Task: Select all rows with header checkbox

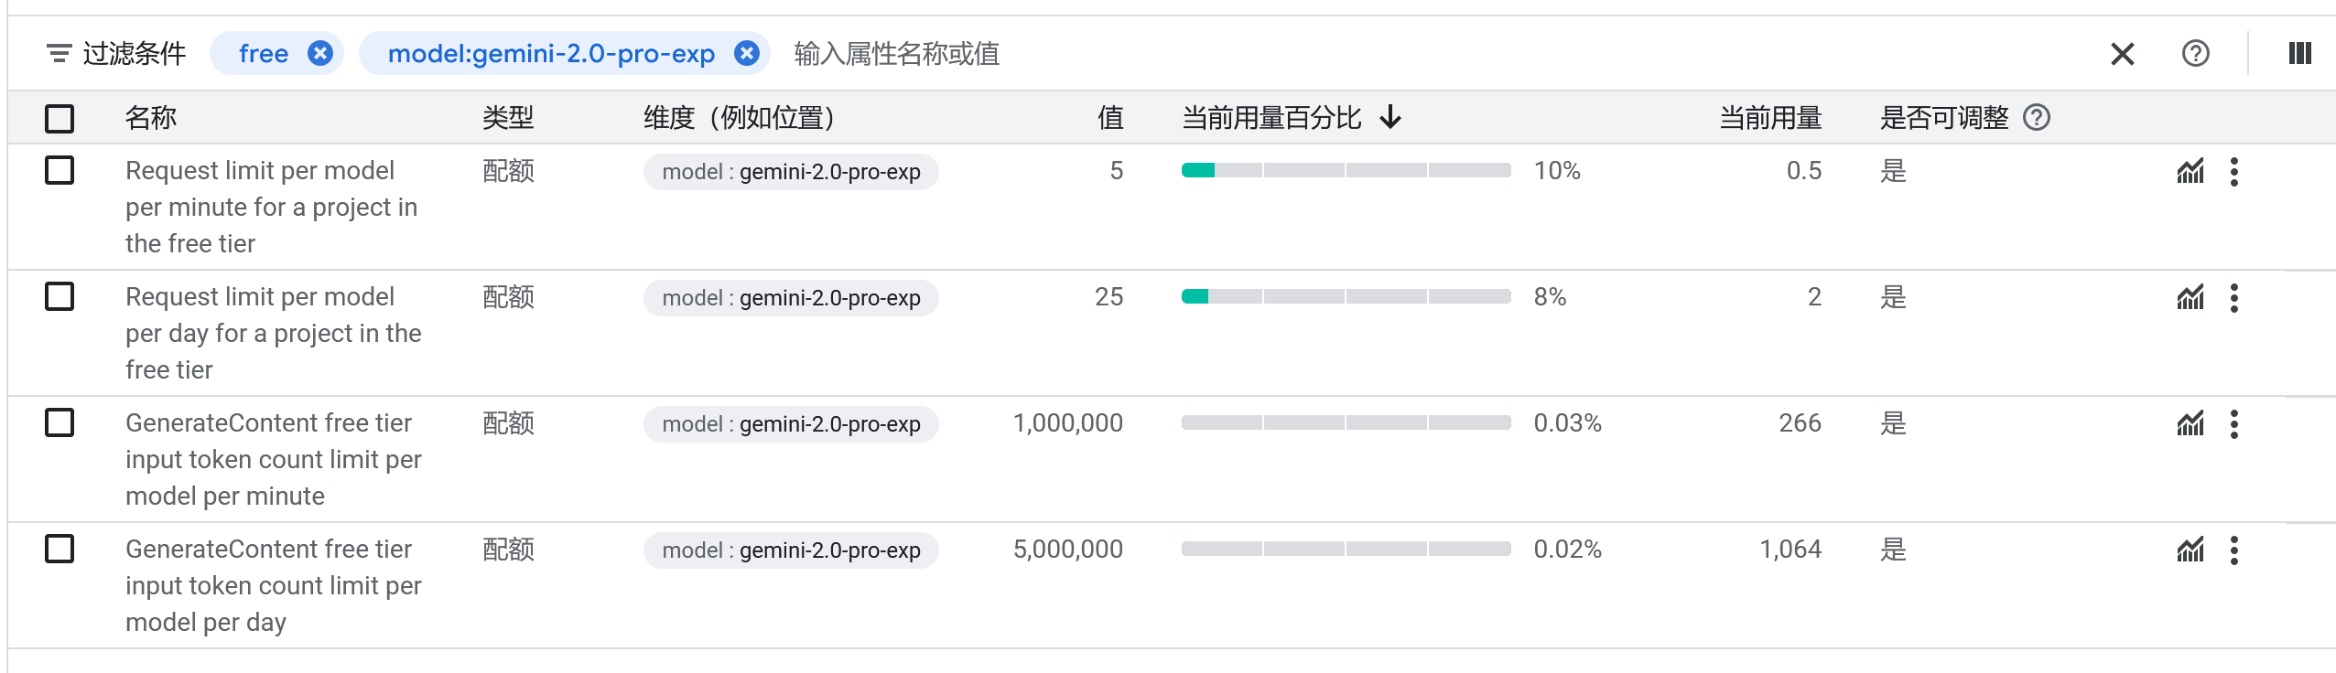Action: [x=59, y=119]
